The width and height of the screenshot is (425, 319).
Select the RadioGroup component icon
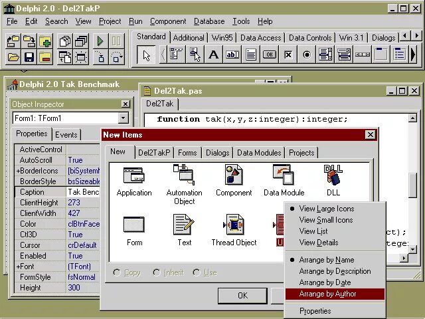(400, 54)
